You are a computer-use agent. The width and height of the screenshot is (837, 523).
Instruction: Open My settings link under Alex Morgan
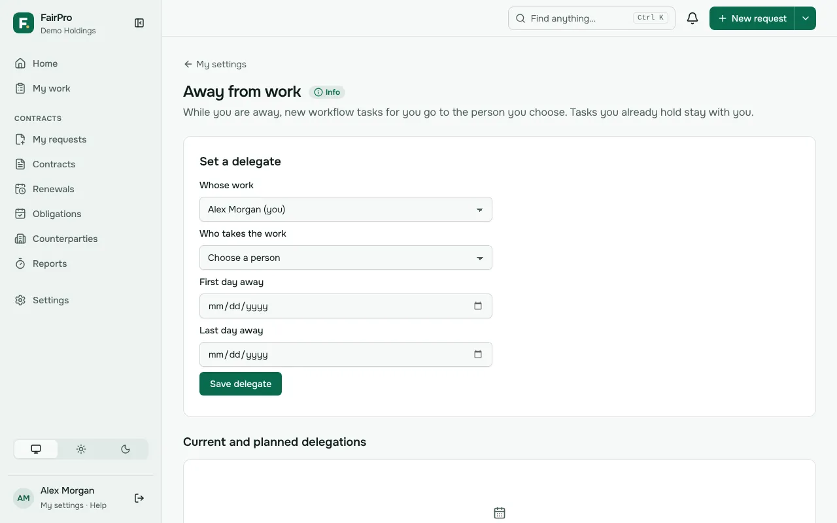[x=61, y=505]
